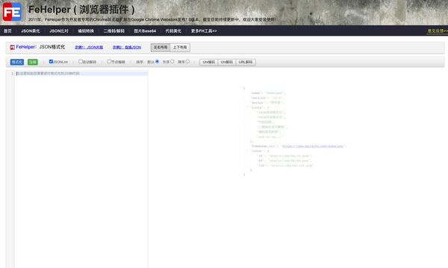Open JSON比对 in the navigation bar

click(59, 31)
